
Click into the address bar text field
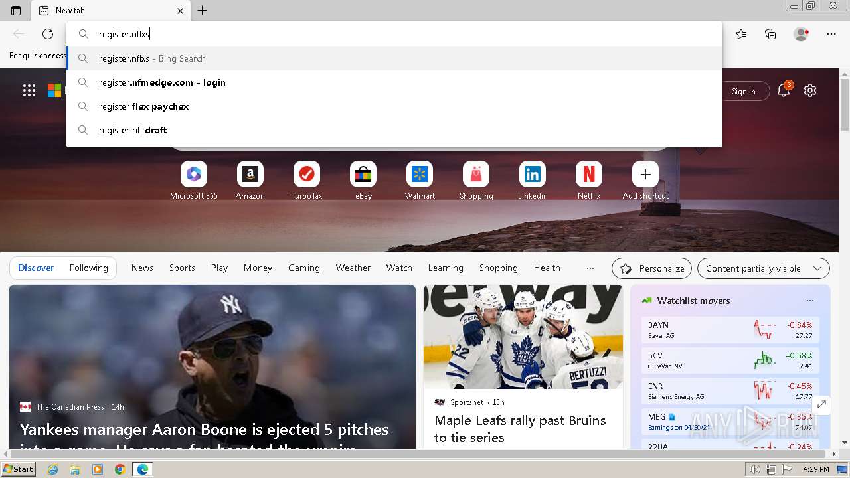click(394, 34)
